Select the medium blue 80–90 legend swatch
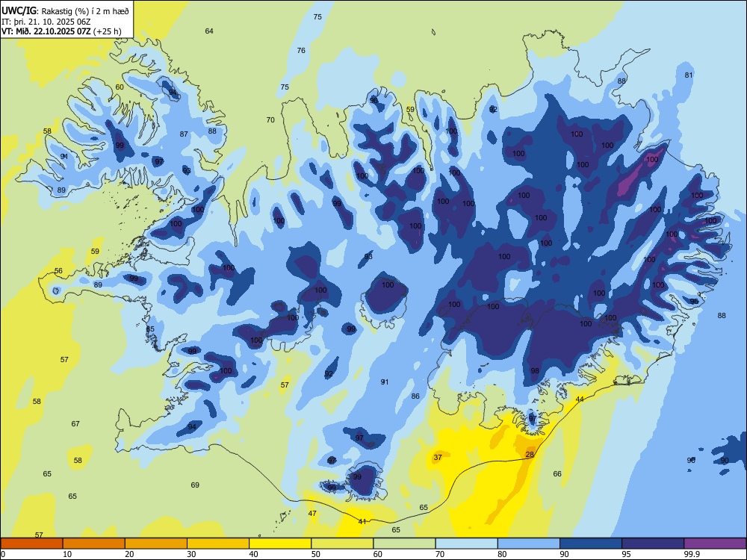The width and height of the screenshot is (747, 560). point(529,544)
